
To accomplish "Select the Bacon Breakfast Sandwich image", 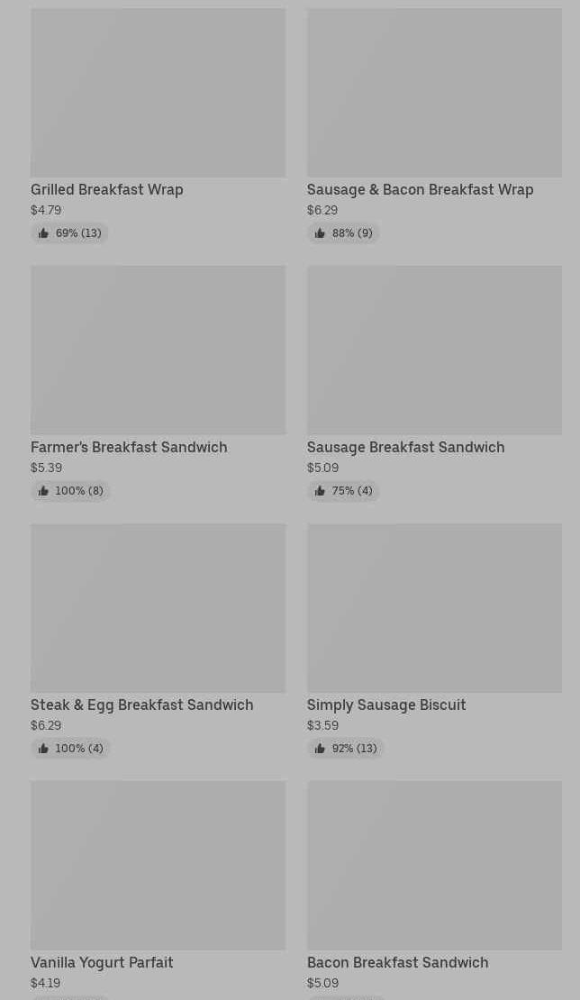I will pos(434,865).
